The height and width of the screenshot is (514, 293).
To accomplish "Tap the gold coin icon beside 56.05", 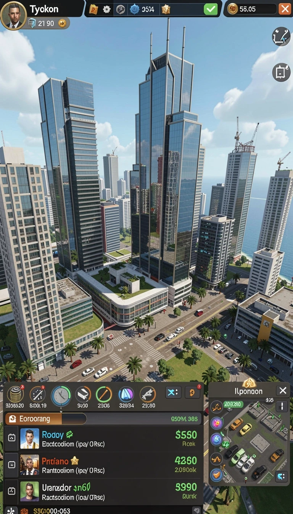I will 232,9.
